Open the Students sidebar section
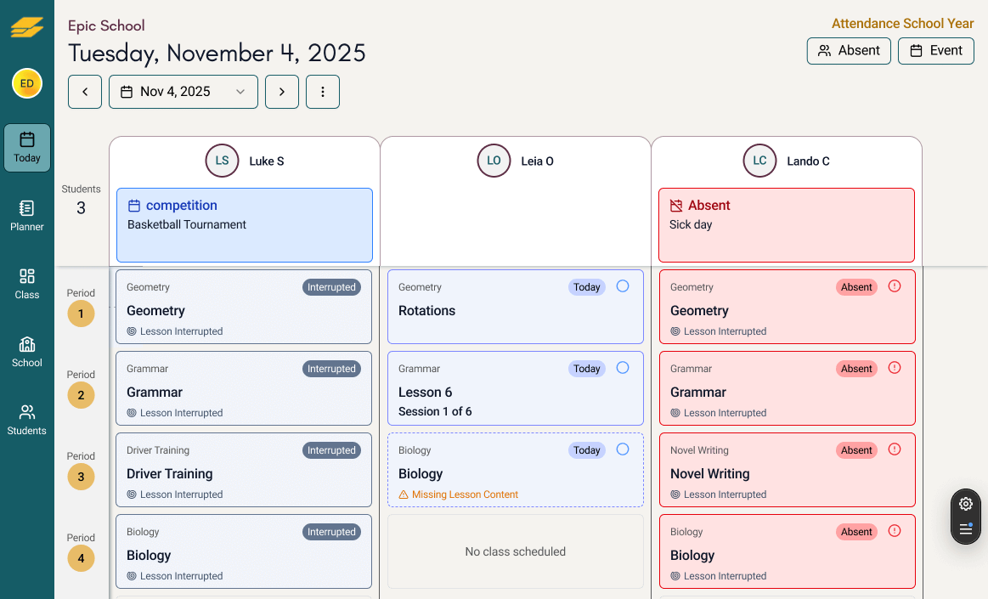988x599 pixels. pos(27,419)
